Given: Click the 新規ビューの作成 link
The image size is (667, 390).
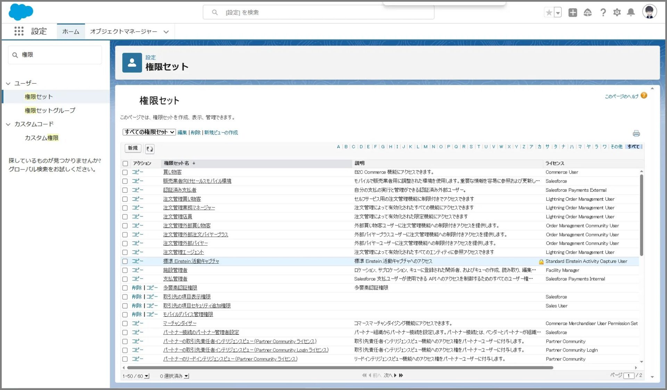Looking at the screenshot, I should (221, 133).
